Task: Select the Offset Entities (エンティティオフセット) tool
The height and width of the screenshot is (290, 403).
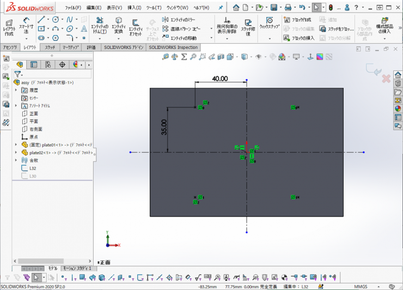Action: click(x=136, y=27)
